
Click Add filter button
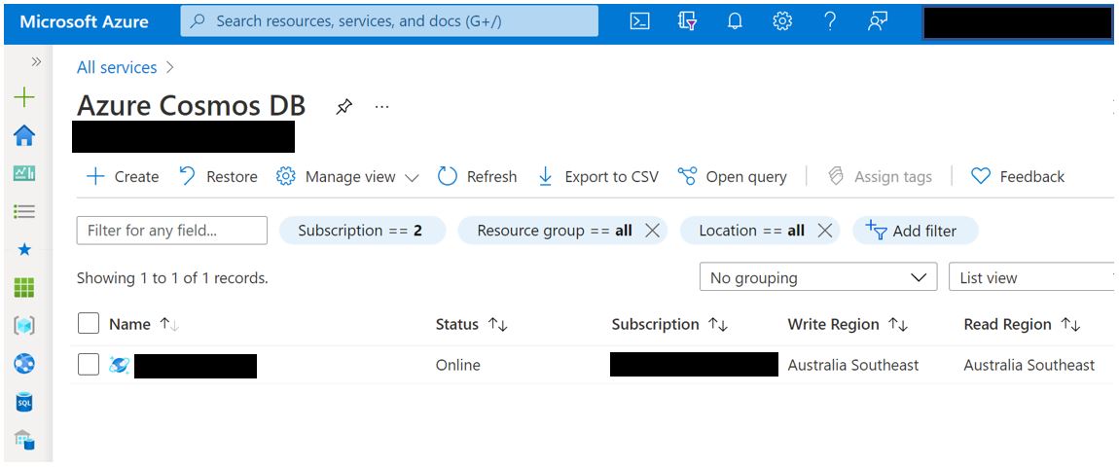tap(916, 231)
